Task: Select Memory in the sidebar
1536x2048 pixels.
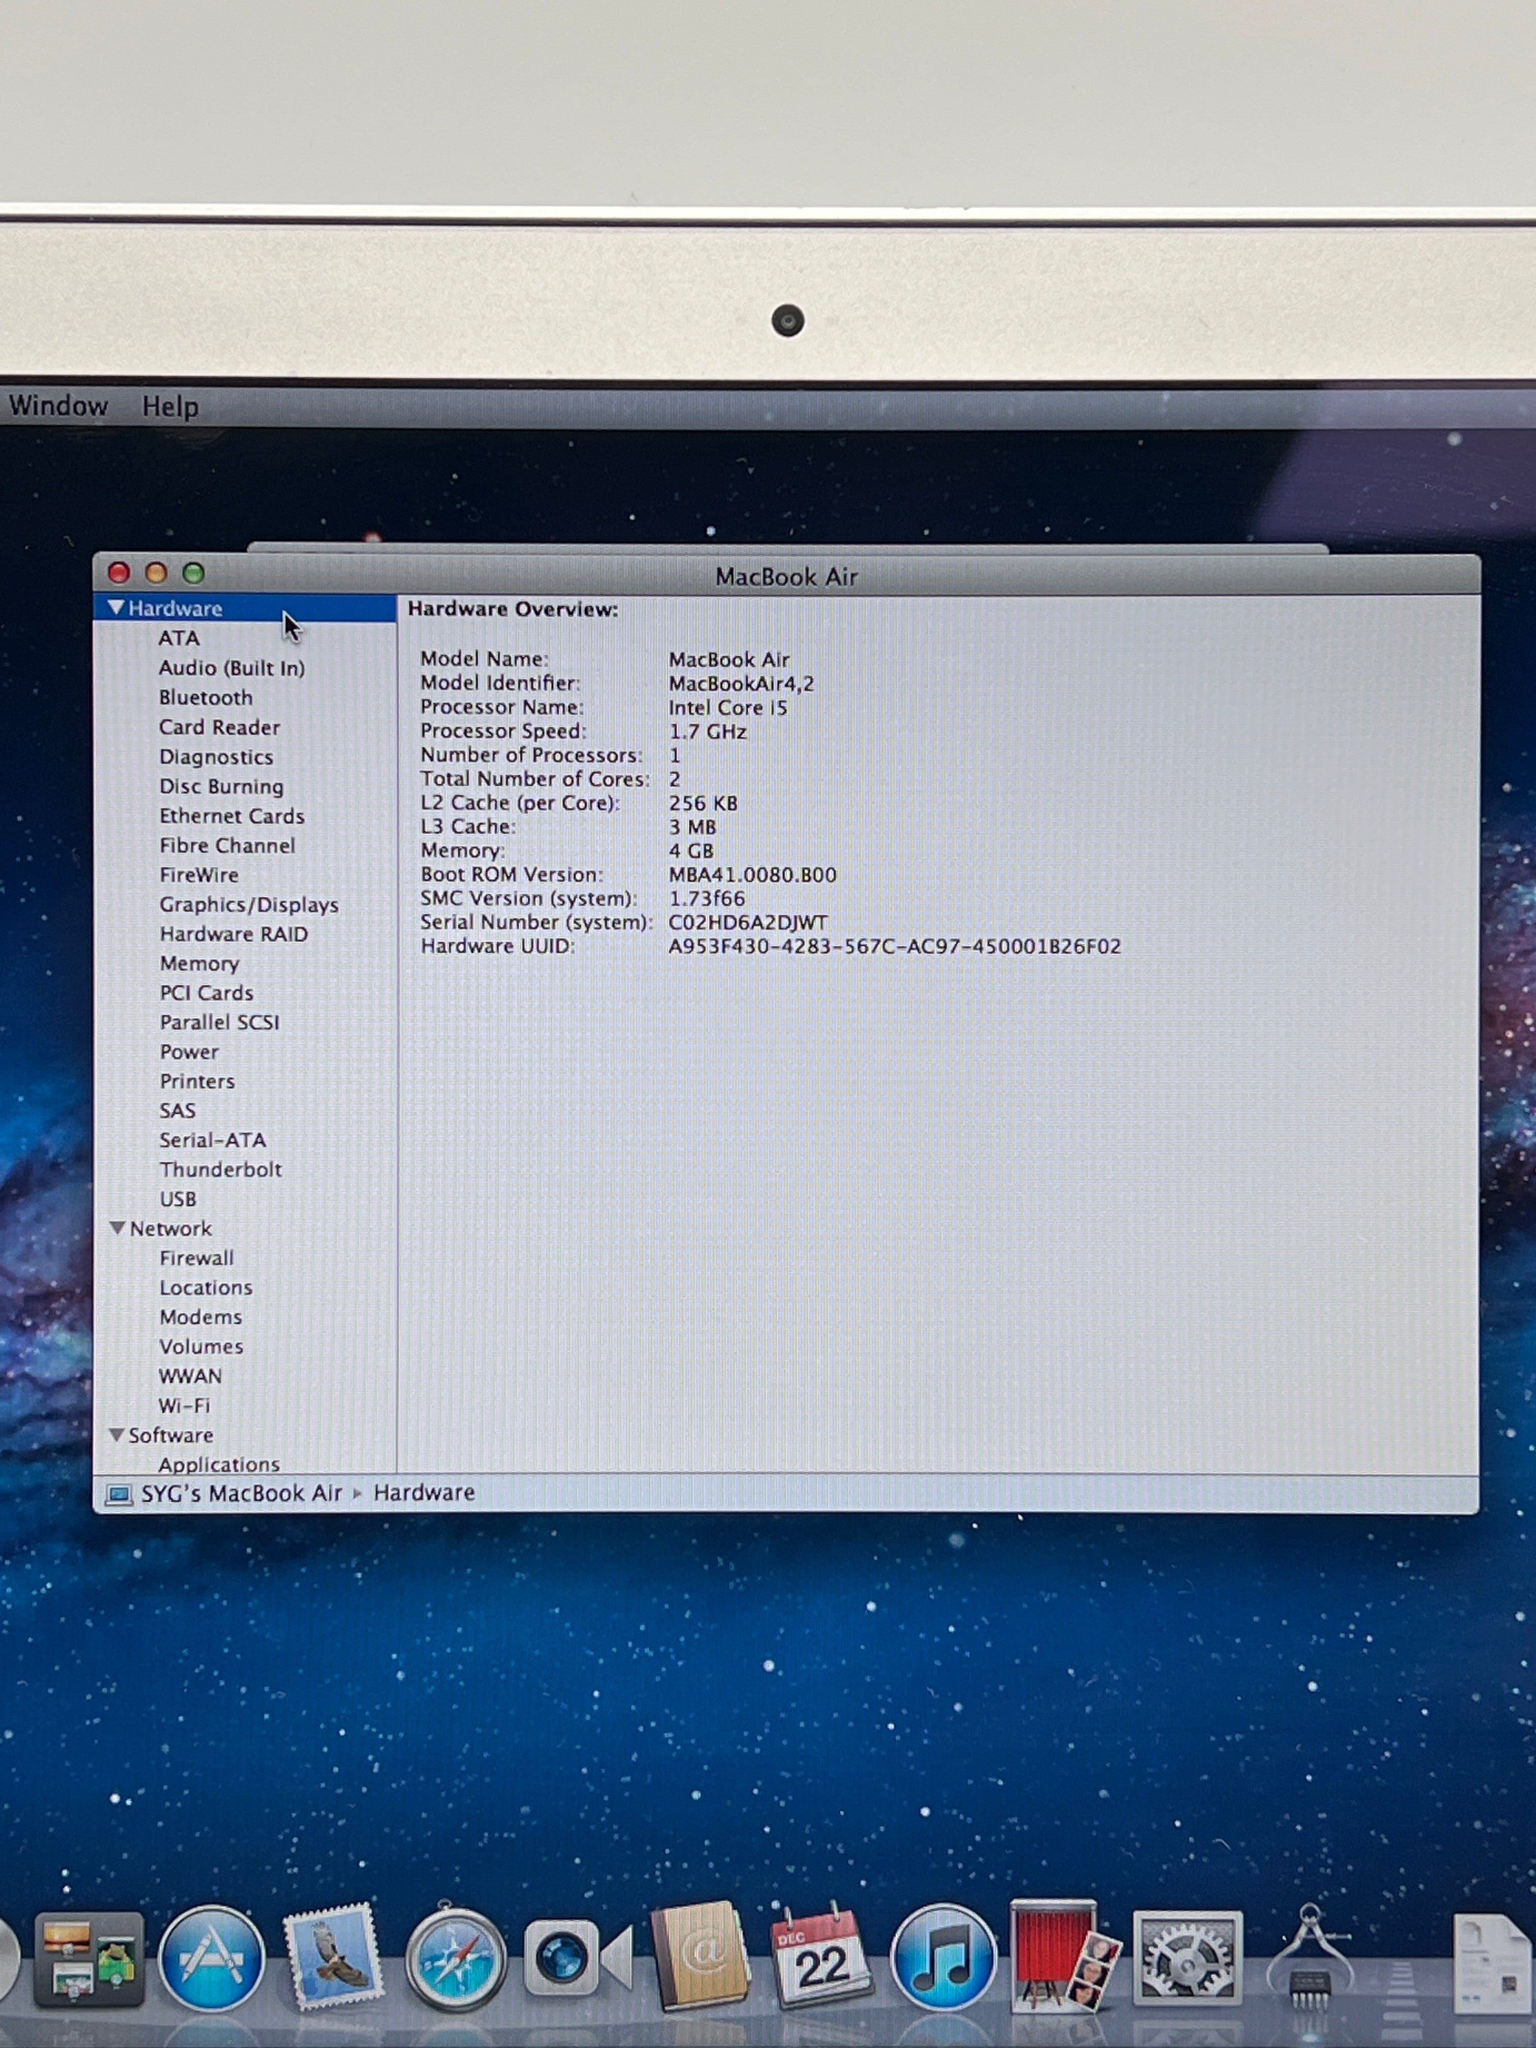Action: coord(199,963)
